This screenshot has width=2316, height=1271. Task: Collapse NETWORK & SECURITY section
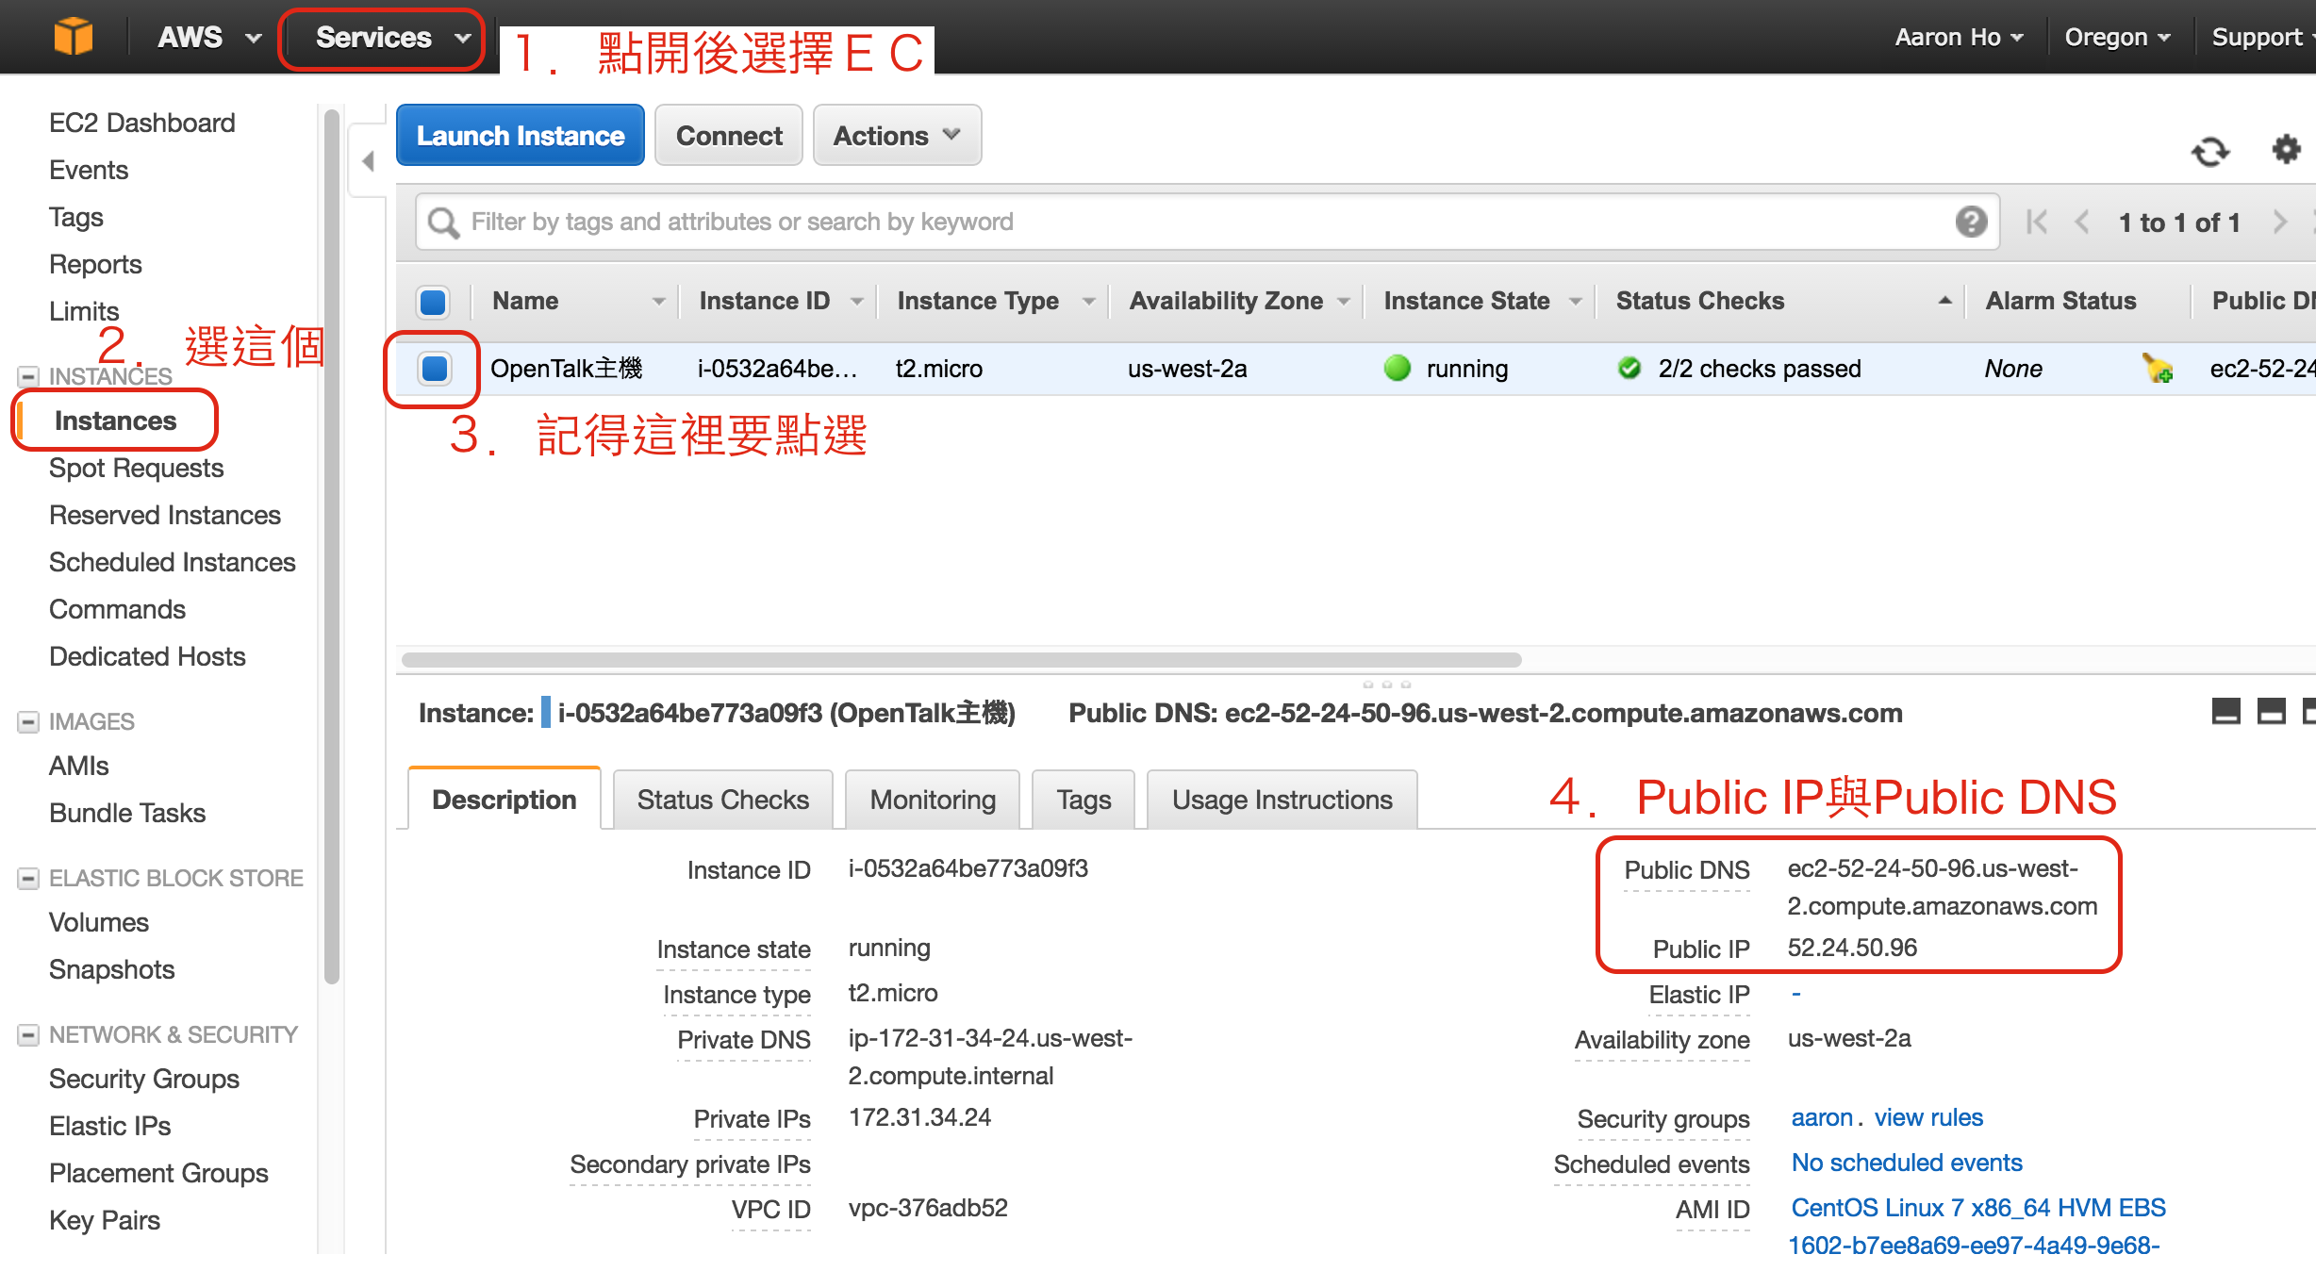(28, 1034)
